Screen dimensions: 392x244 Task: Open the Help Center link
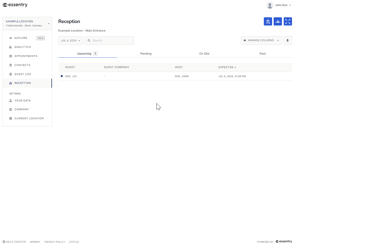click(x=14, y=242)
